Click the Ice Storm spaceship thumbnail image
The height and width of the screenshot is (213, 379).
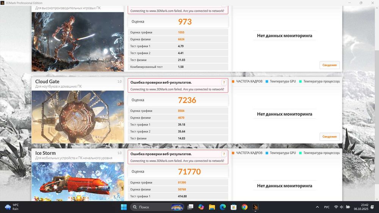coord(78,182)
